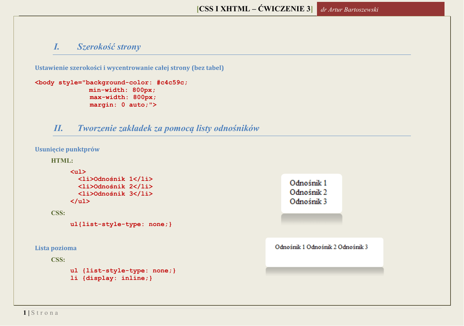Click the "Usunięcie punktprów" subheading
The image size is (464, 326).
pyautogui.click(x=67, y=149)
